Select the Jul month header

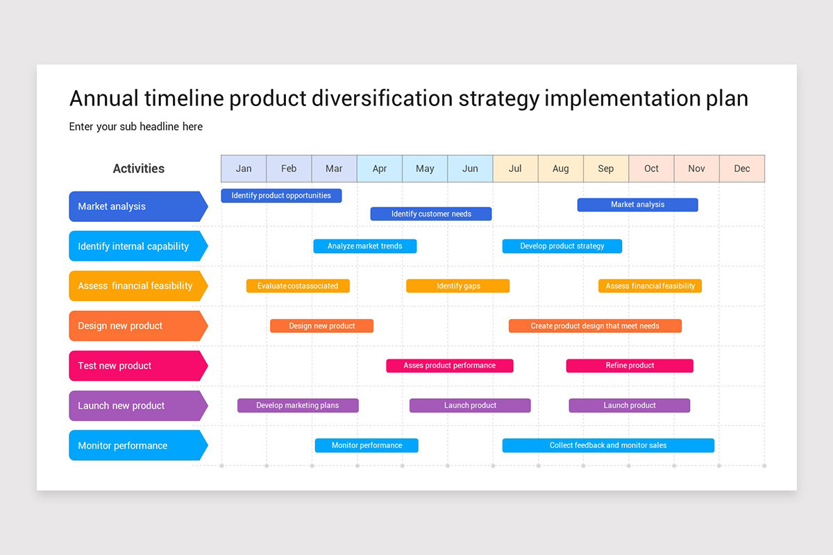(515, 168)
